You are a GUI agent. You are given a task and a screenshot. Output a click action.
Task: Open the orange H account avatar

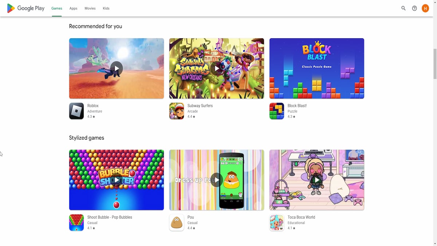425,8
